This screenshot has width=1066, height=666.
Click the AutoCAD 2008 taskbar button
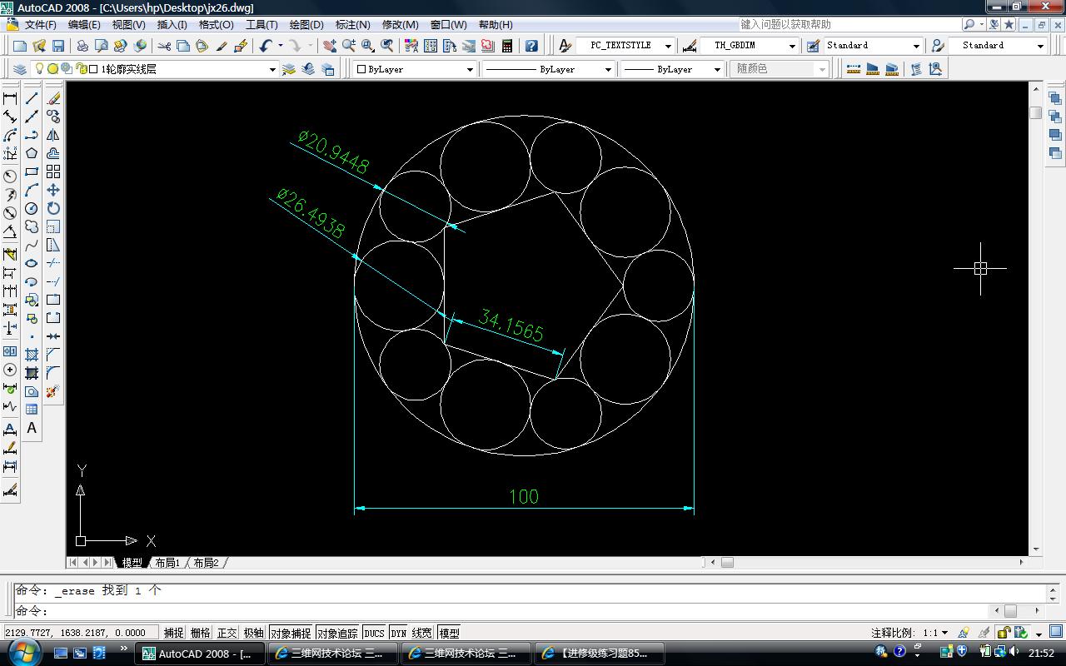coord(199,654)
